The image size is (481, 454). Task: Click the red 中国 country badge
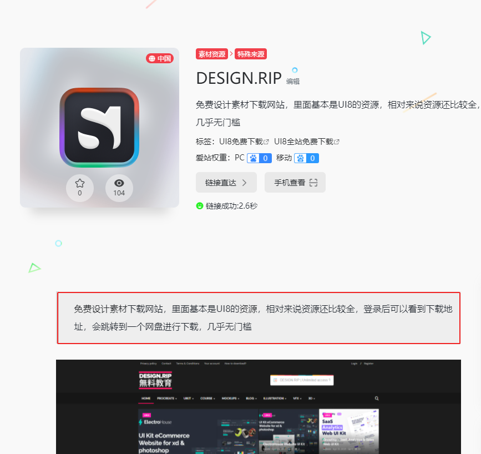pyautogui.click(x=160, y=58)
